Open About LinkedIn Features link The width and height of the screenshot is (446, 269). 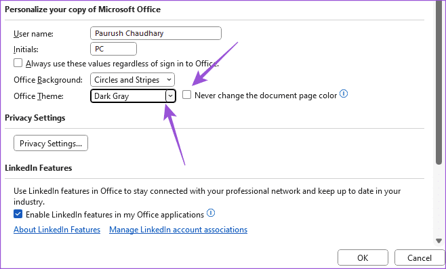pyautogui.click(x=57, y=230)
